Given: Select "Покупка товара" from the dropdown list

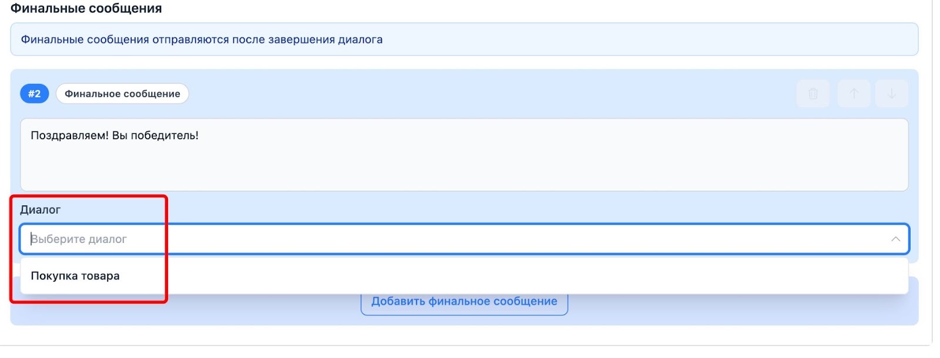Looking at the screenshot, I should click(x=75, y=276).
